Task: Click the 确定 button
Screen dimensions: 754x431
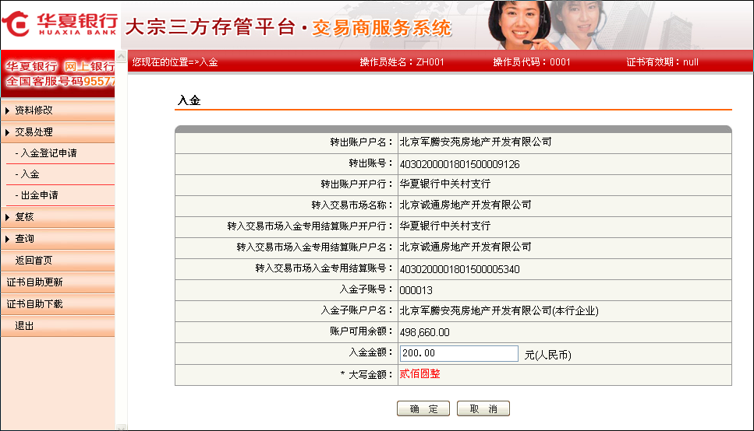Action: (423, 408)
